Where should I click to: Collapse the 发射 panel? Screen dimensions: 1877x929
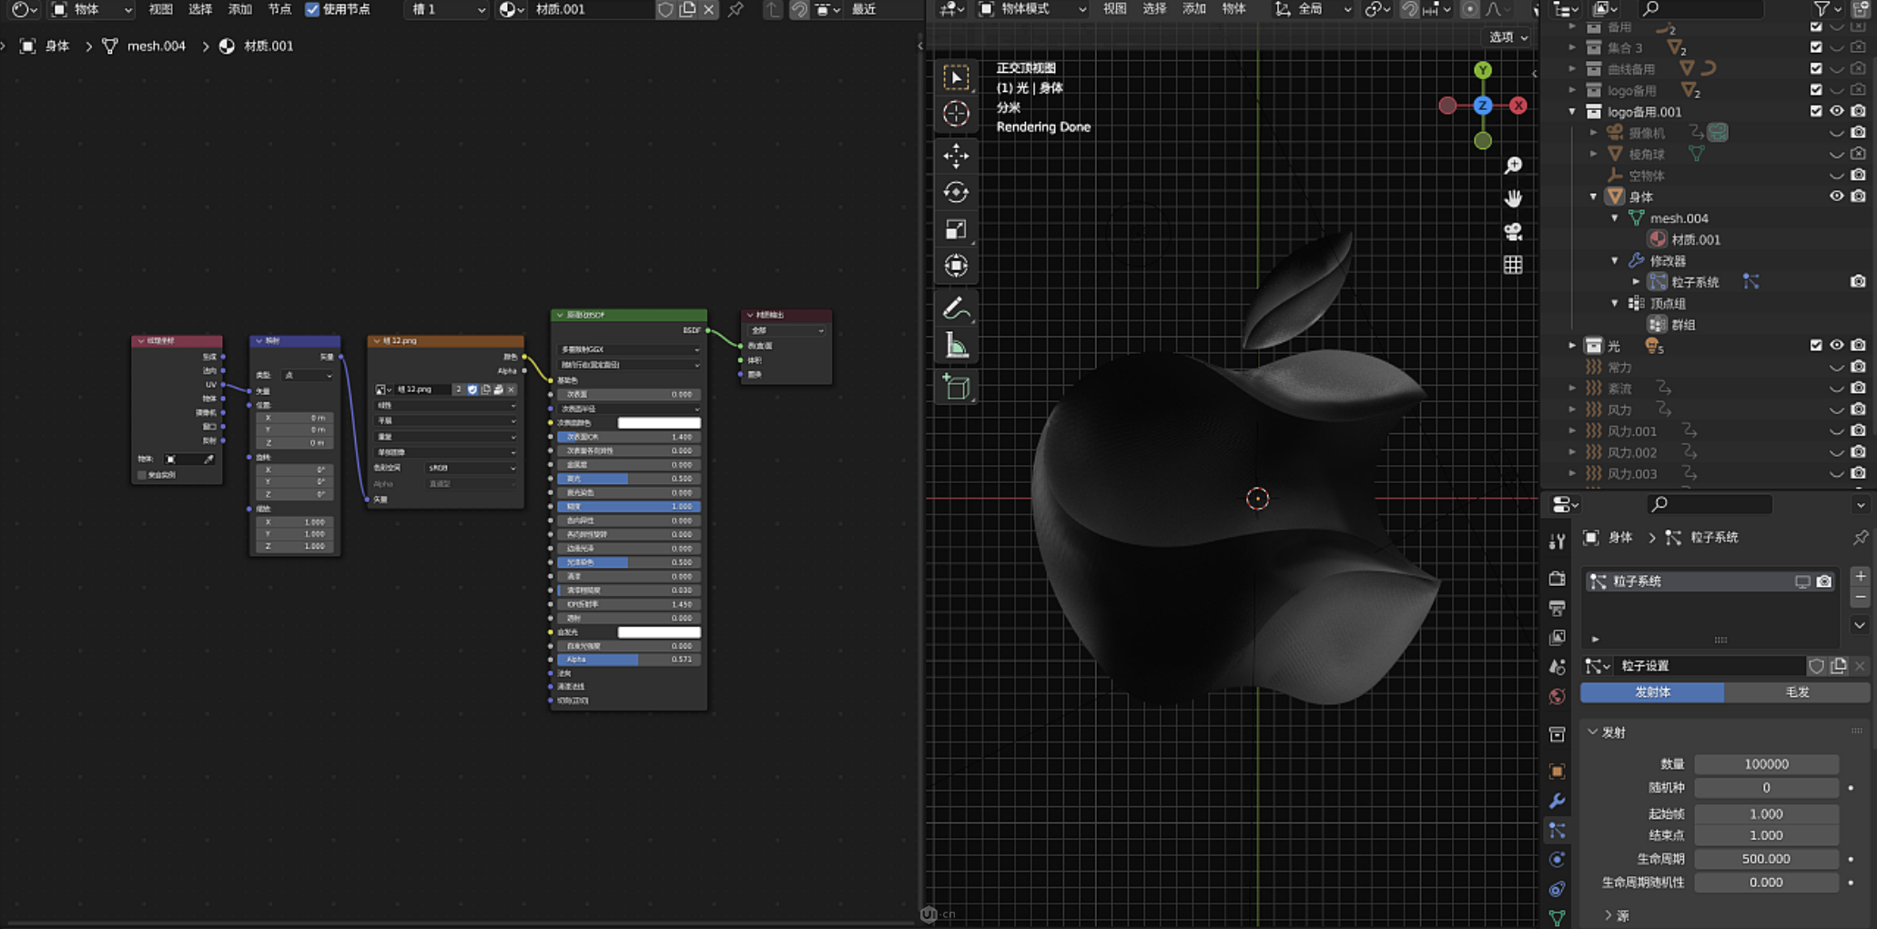pos(1593,732)
